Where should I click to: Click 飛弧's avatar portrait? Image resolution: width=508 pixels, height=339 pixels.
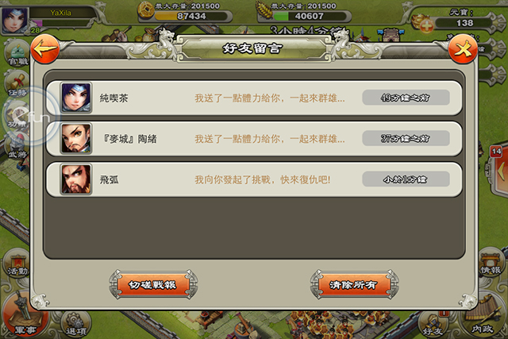(76, 179)
